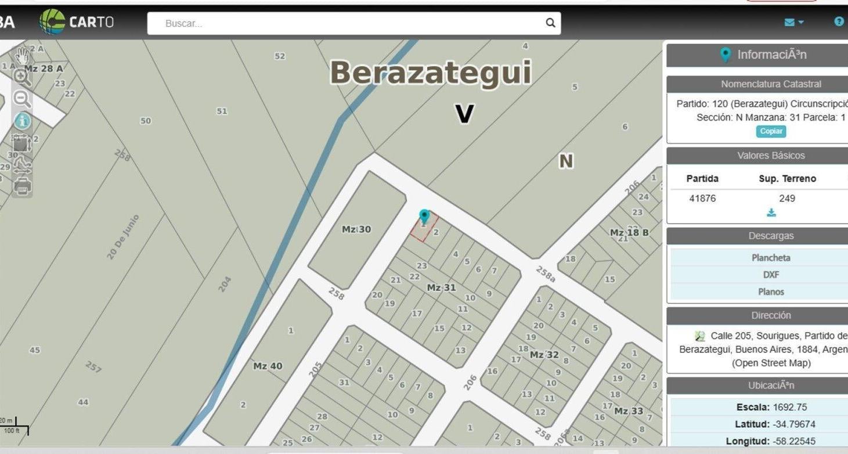Click parcel 52 on the map
This screenshot has width=848, height=454.
click(x=280, y=56)
